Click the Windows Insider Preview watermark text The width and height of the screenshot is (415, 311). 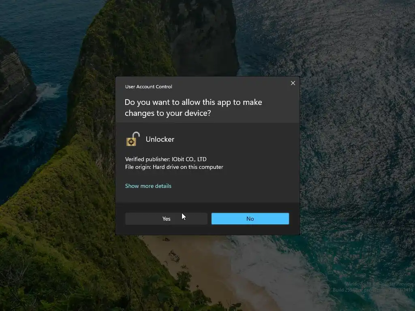(379, 284)
